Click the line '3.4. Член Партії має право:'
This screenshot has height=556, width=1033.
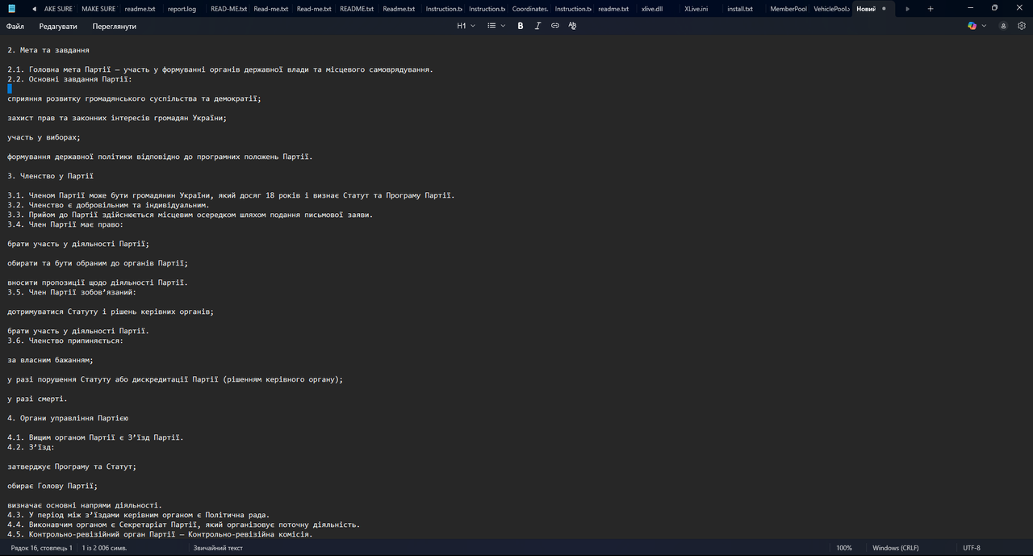[x=65, y=224]
